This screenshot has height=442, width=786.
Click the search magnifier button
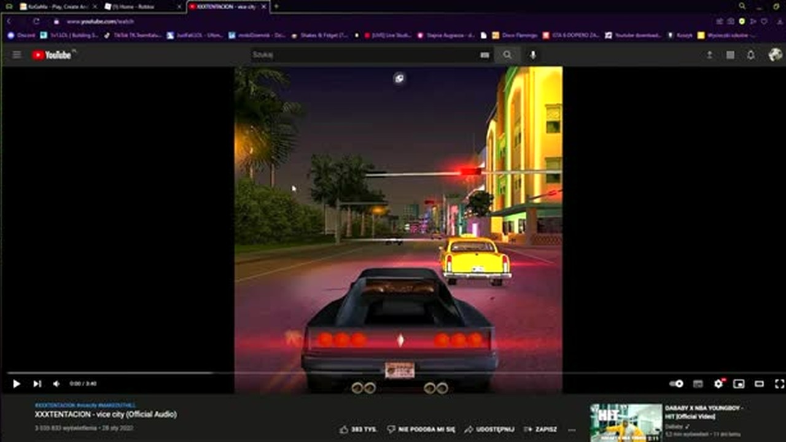(x=507, y=55)
